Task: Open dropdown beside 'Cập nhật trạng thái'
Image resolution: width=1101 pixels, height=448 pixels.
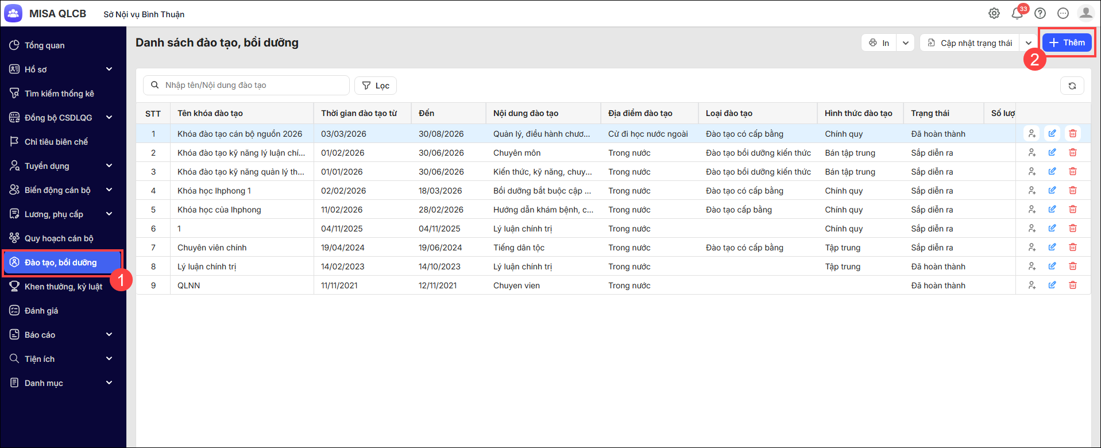Action: point(1028,43)
